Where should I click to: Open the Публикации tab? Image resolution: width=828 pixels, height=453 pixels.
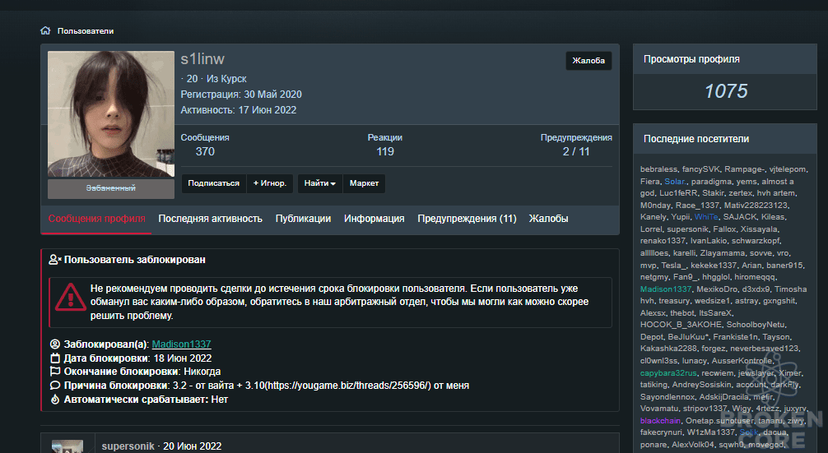tap(303, 219)
